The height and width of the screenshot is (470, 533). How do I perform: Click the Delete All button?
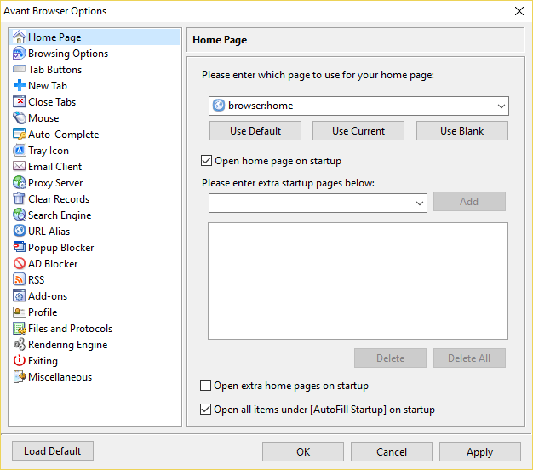tap(469, 358)
